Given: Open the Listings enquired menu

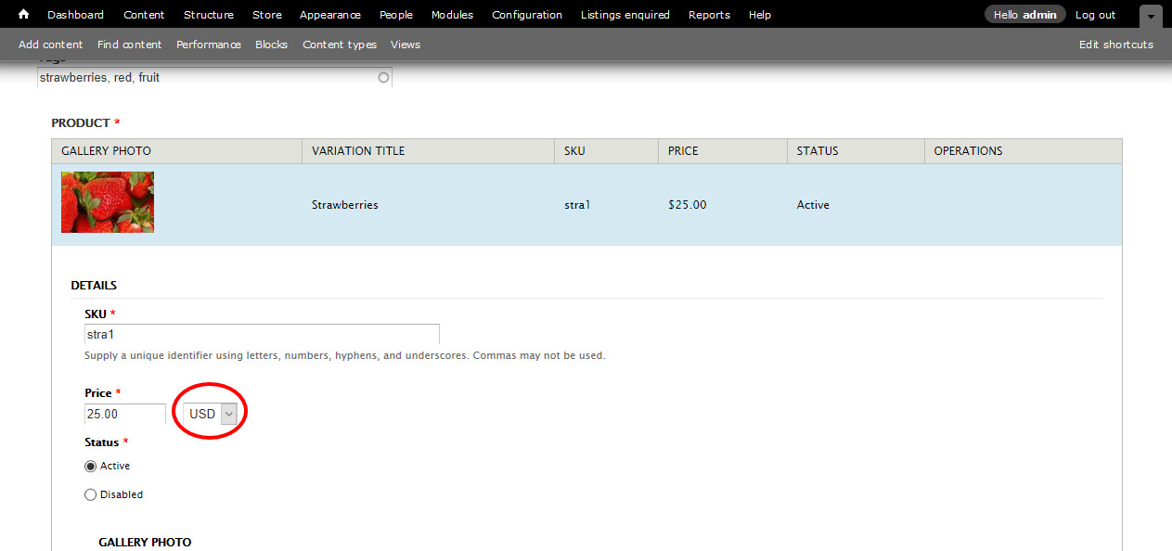Looking at the screenshot, I should (625, 15).
